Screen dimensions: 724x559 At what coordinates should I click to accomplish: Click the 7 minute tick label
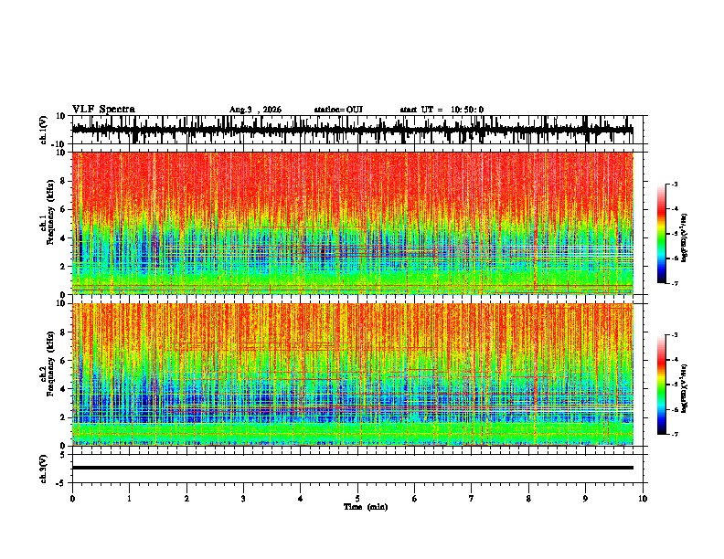coord(472,499)
